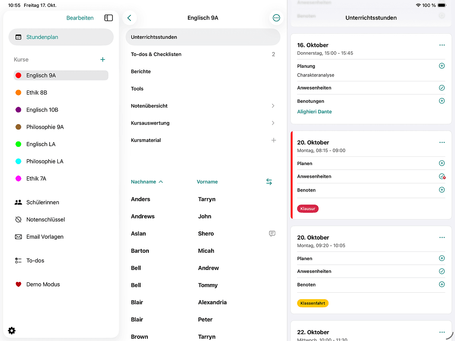Open the note icon for Aslan Shero
This screenshot has width=455, height=341.
tap(272, 234)
